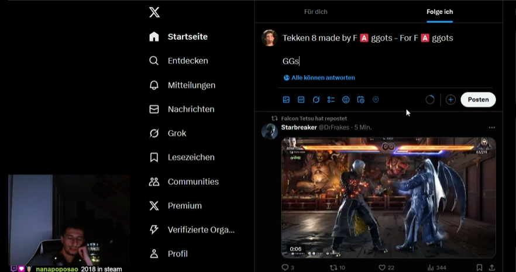
Task: Enhance the post with the Grok icon
Action: (x=316, y=99)
